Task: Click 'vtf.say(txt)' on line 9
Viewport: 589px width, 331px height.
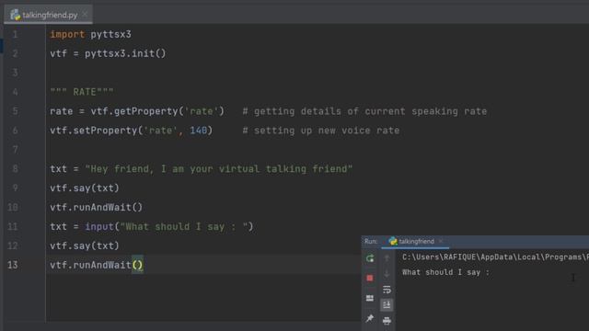Action: (x=85, y=188)
